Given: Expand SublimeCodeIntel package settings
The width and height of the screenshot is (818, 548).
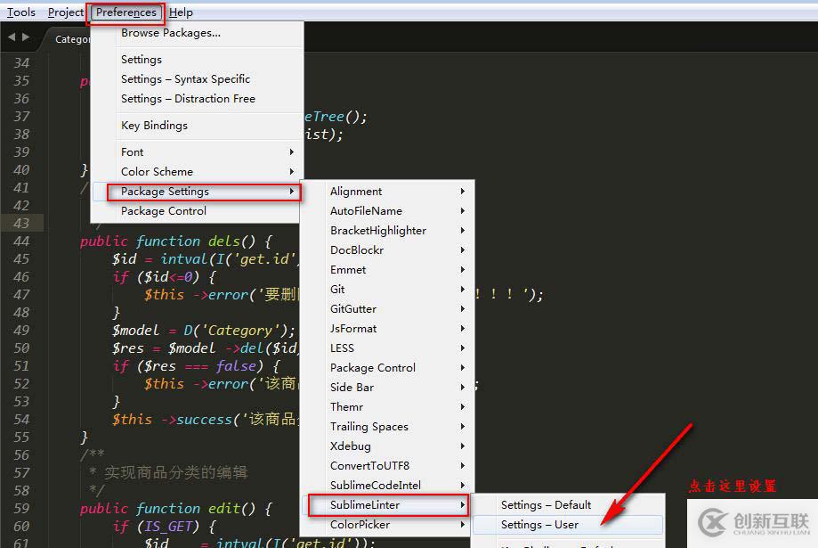Looking at the screenshot, I should [x=387, y=486].
